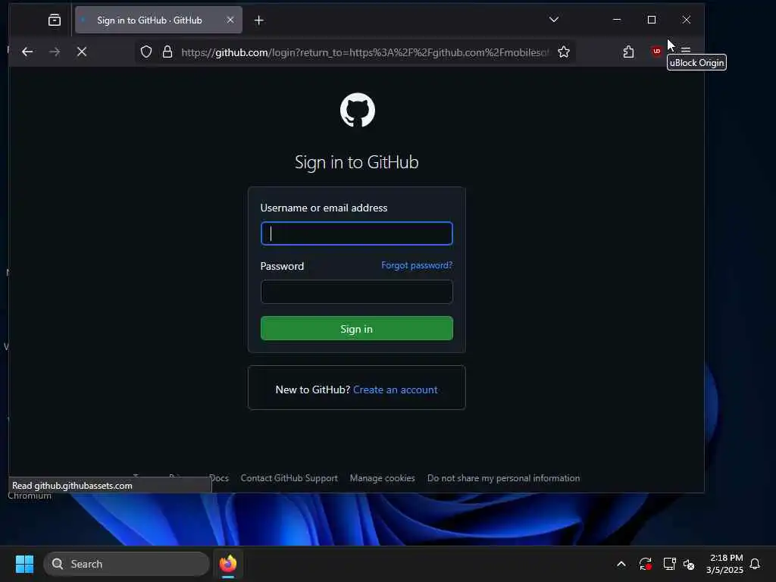
Task: Open the sync update tray icon
Action: click(x=645, y=564)
